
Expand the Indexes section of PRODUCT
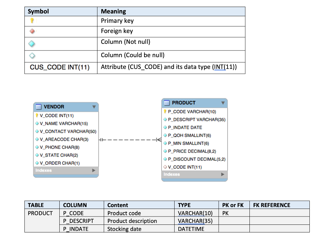click(223, 174)
